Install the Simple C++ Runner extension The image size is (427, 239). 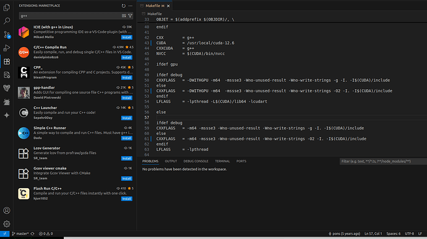127,138
